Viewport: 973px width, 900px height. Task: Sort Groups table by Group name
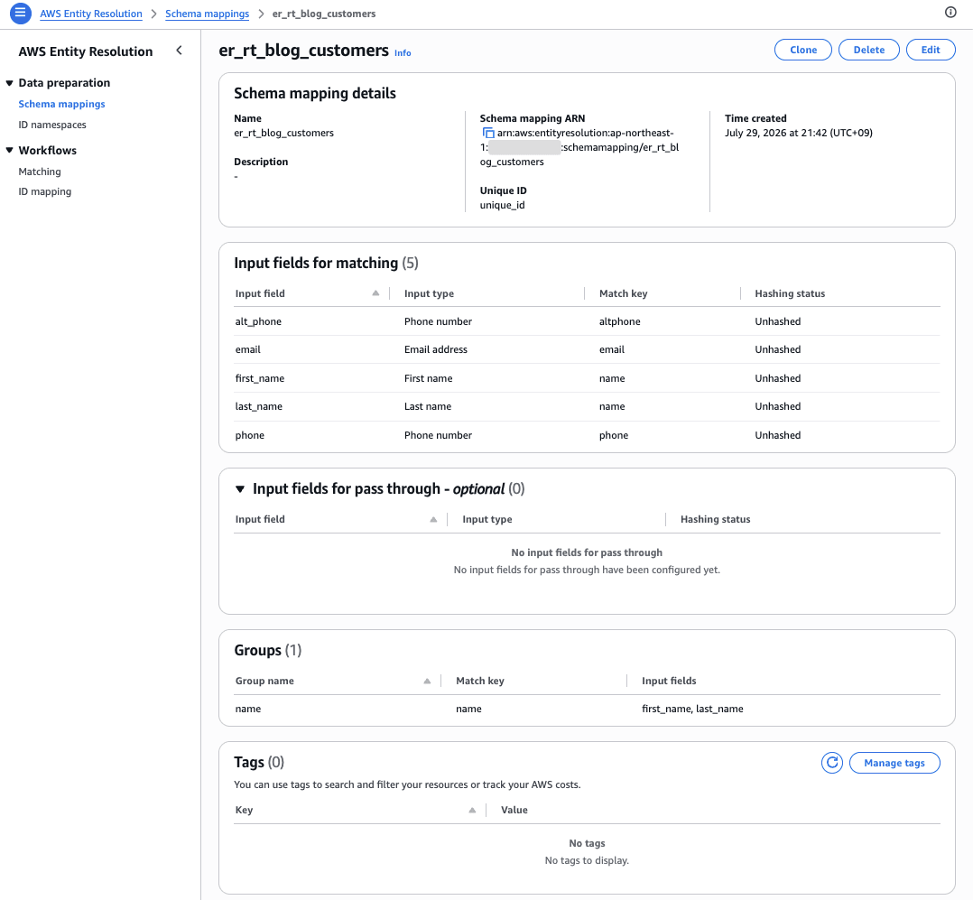pos(427,681)
